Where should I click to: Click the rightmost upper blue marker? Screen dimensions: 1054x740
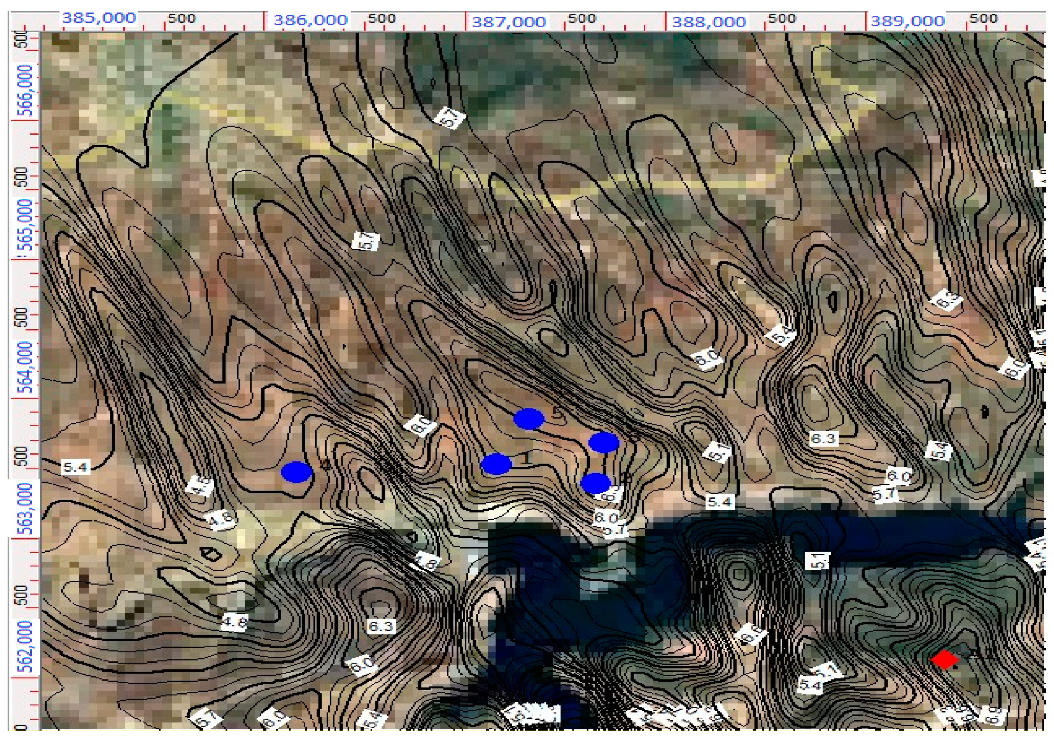(x=604, y=443)
